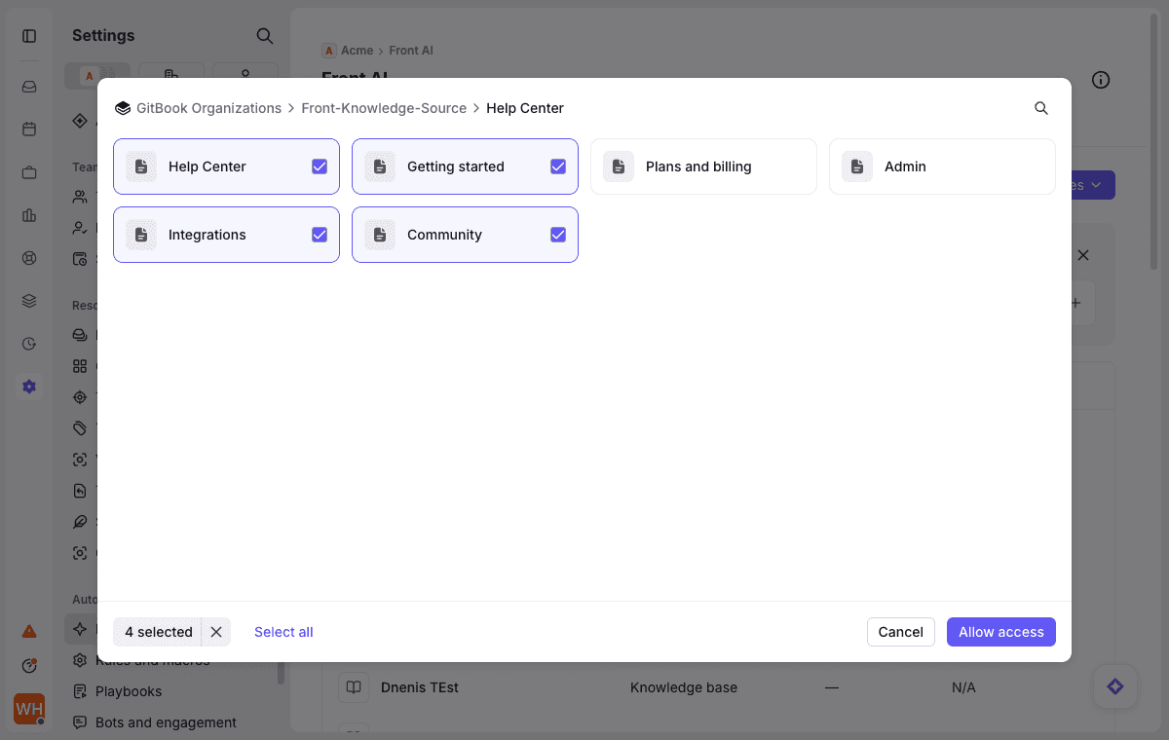Clear the 4 selected items with X

click(x=216, y=632)
